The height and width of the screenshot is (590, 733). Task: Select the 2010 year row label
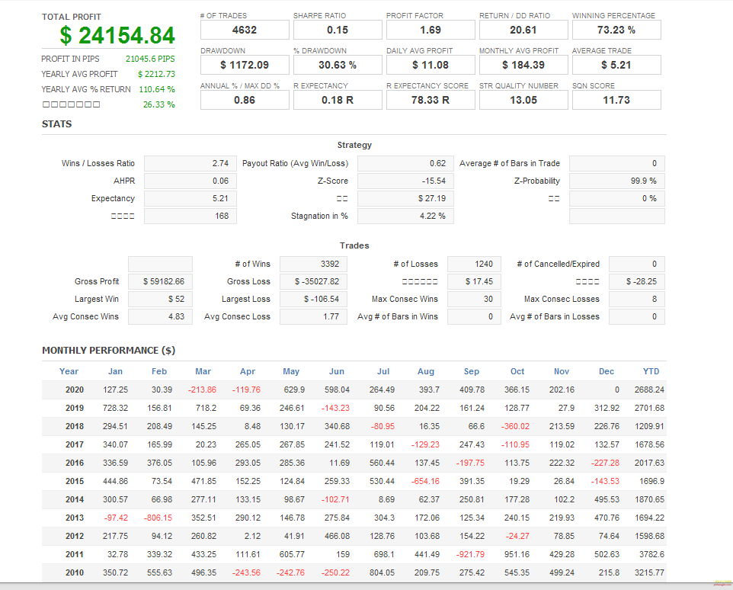tap(75, 572)
